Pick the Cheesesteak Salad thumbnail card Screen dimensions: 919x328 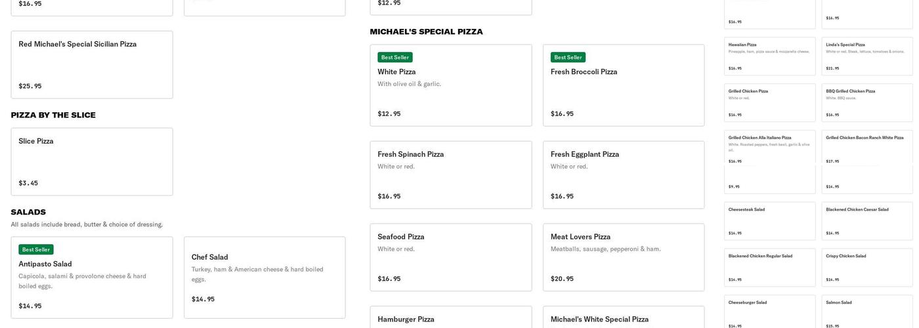click(x=769, y=221)
